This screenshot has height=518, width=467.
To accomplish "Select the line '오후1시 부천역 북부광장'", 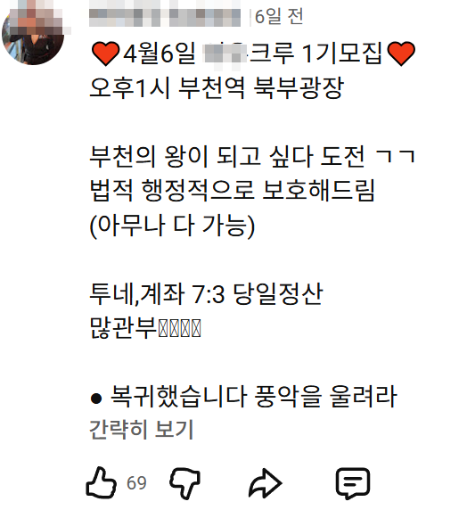I will [x=217, y=88].
